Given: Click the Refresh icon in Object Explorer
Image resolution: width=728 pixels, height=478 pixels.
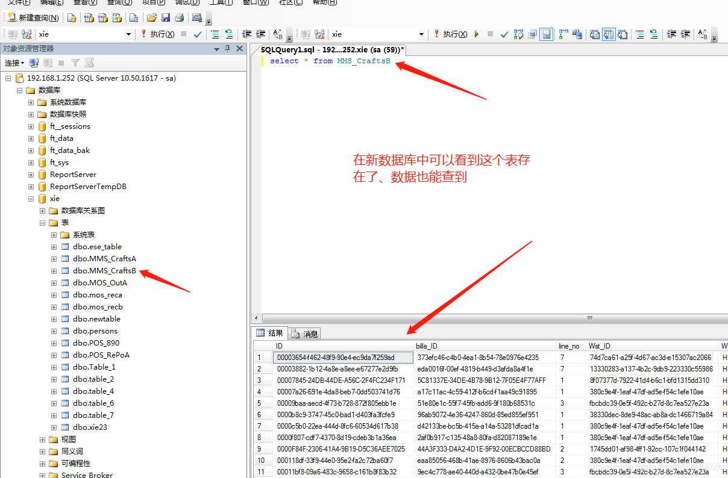Looking at the screenshot, I should pos(89,63).
